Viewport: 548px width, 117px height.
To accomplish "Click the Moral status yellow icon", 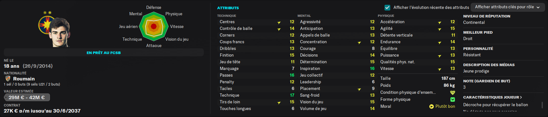I will pyautogui.click(x=432, y=107).
